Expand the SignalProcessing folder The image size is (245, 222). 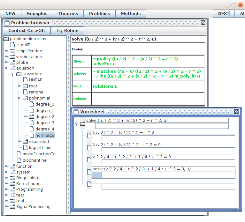[6, 206]
